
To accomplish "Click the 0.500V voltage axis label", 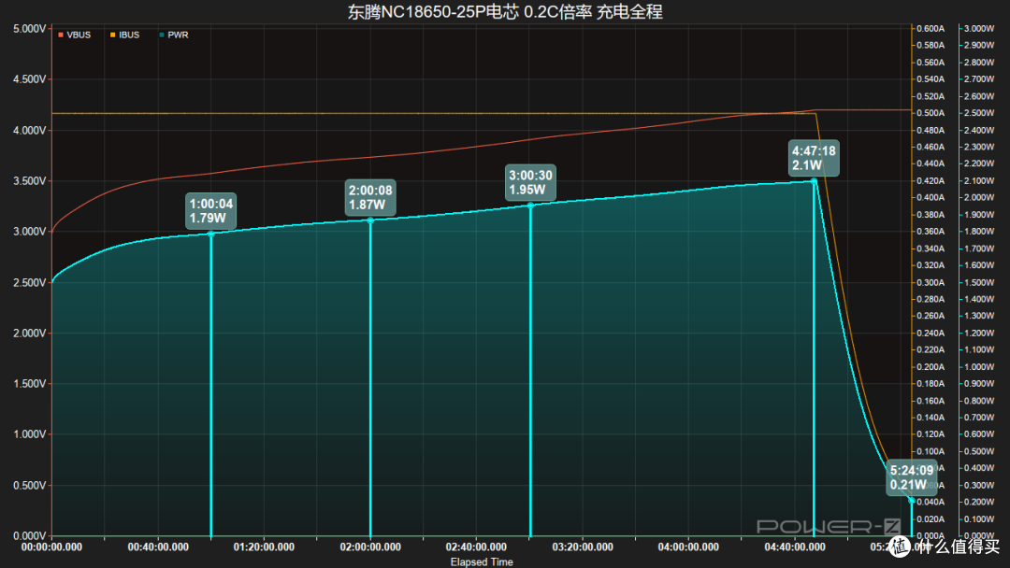I will pyautogui.click(x=29, y=485).
